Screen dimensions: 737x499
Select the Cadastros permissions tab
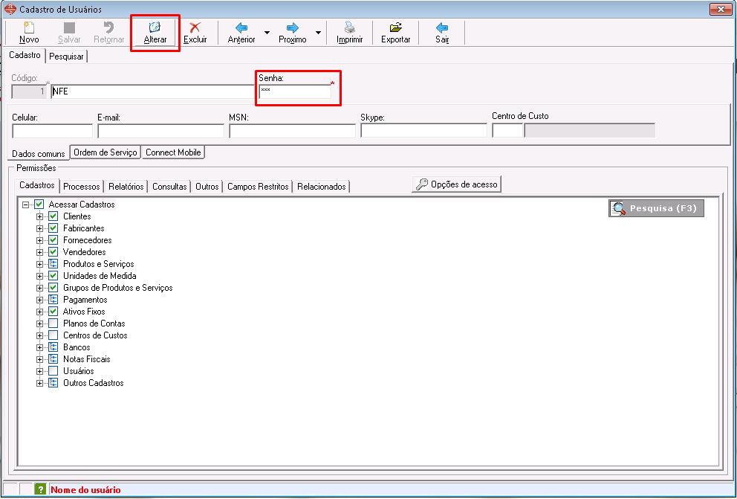click(x=37, y=185)
